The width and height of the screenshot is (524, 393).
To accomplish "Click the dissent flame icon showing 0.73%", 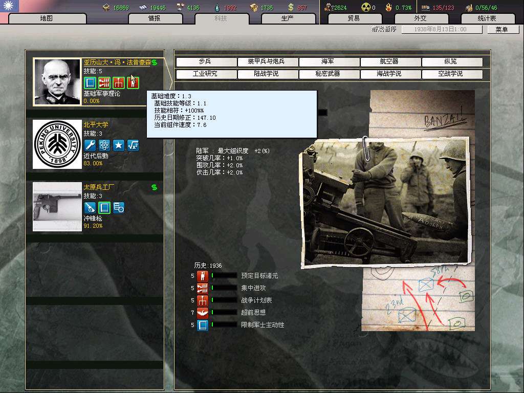I will (388, 7).
